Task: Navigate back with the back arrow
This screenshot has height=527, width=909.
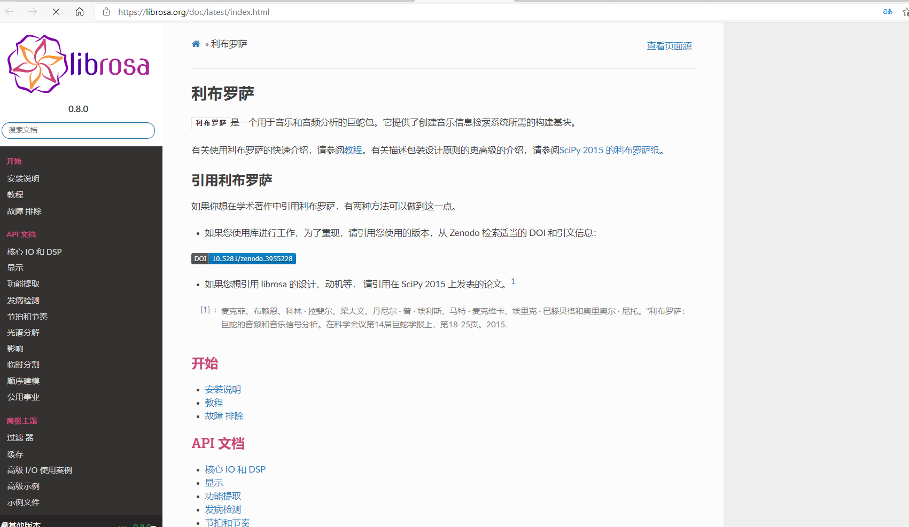Action: (x=10, y=12)
